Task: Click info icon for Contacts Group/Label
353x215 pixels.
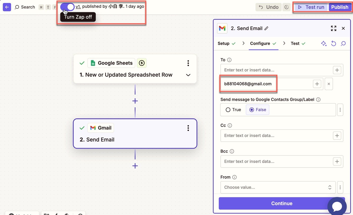Action: tap(318, 100)
